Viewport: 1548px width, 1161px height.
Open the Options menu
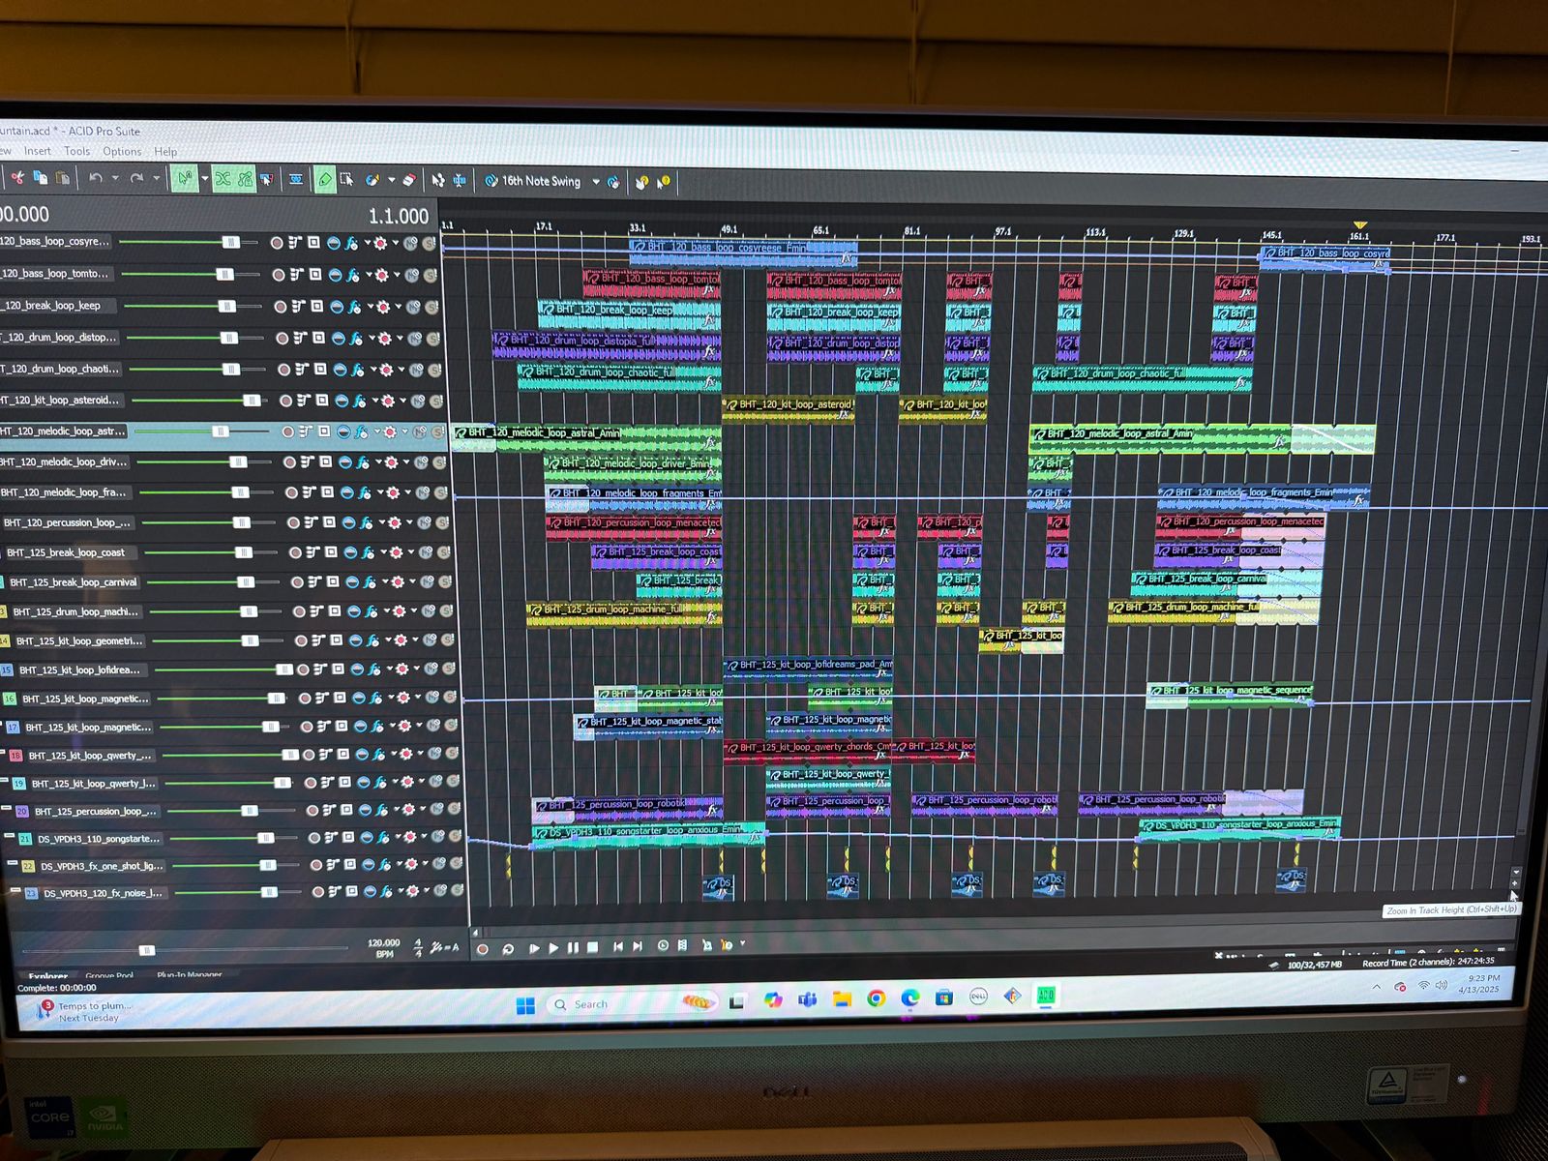pos(122,152)
